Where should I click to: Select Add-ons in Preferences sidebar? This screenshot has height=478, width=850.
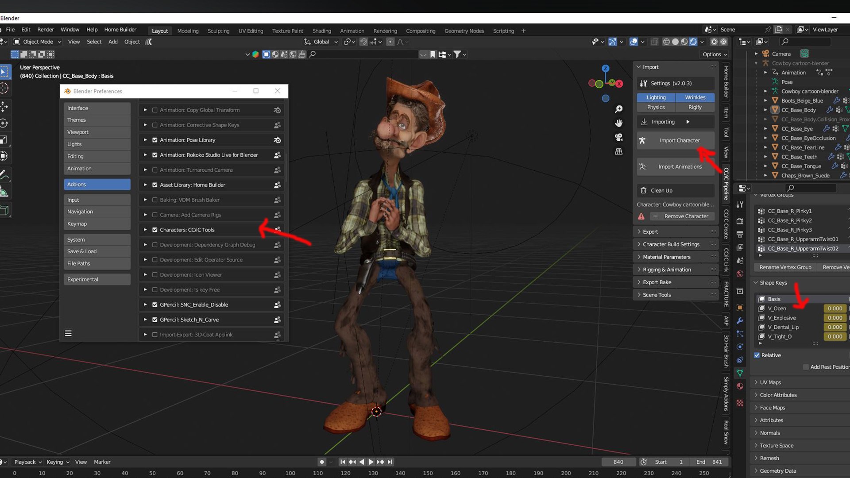point(97,185)
